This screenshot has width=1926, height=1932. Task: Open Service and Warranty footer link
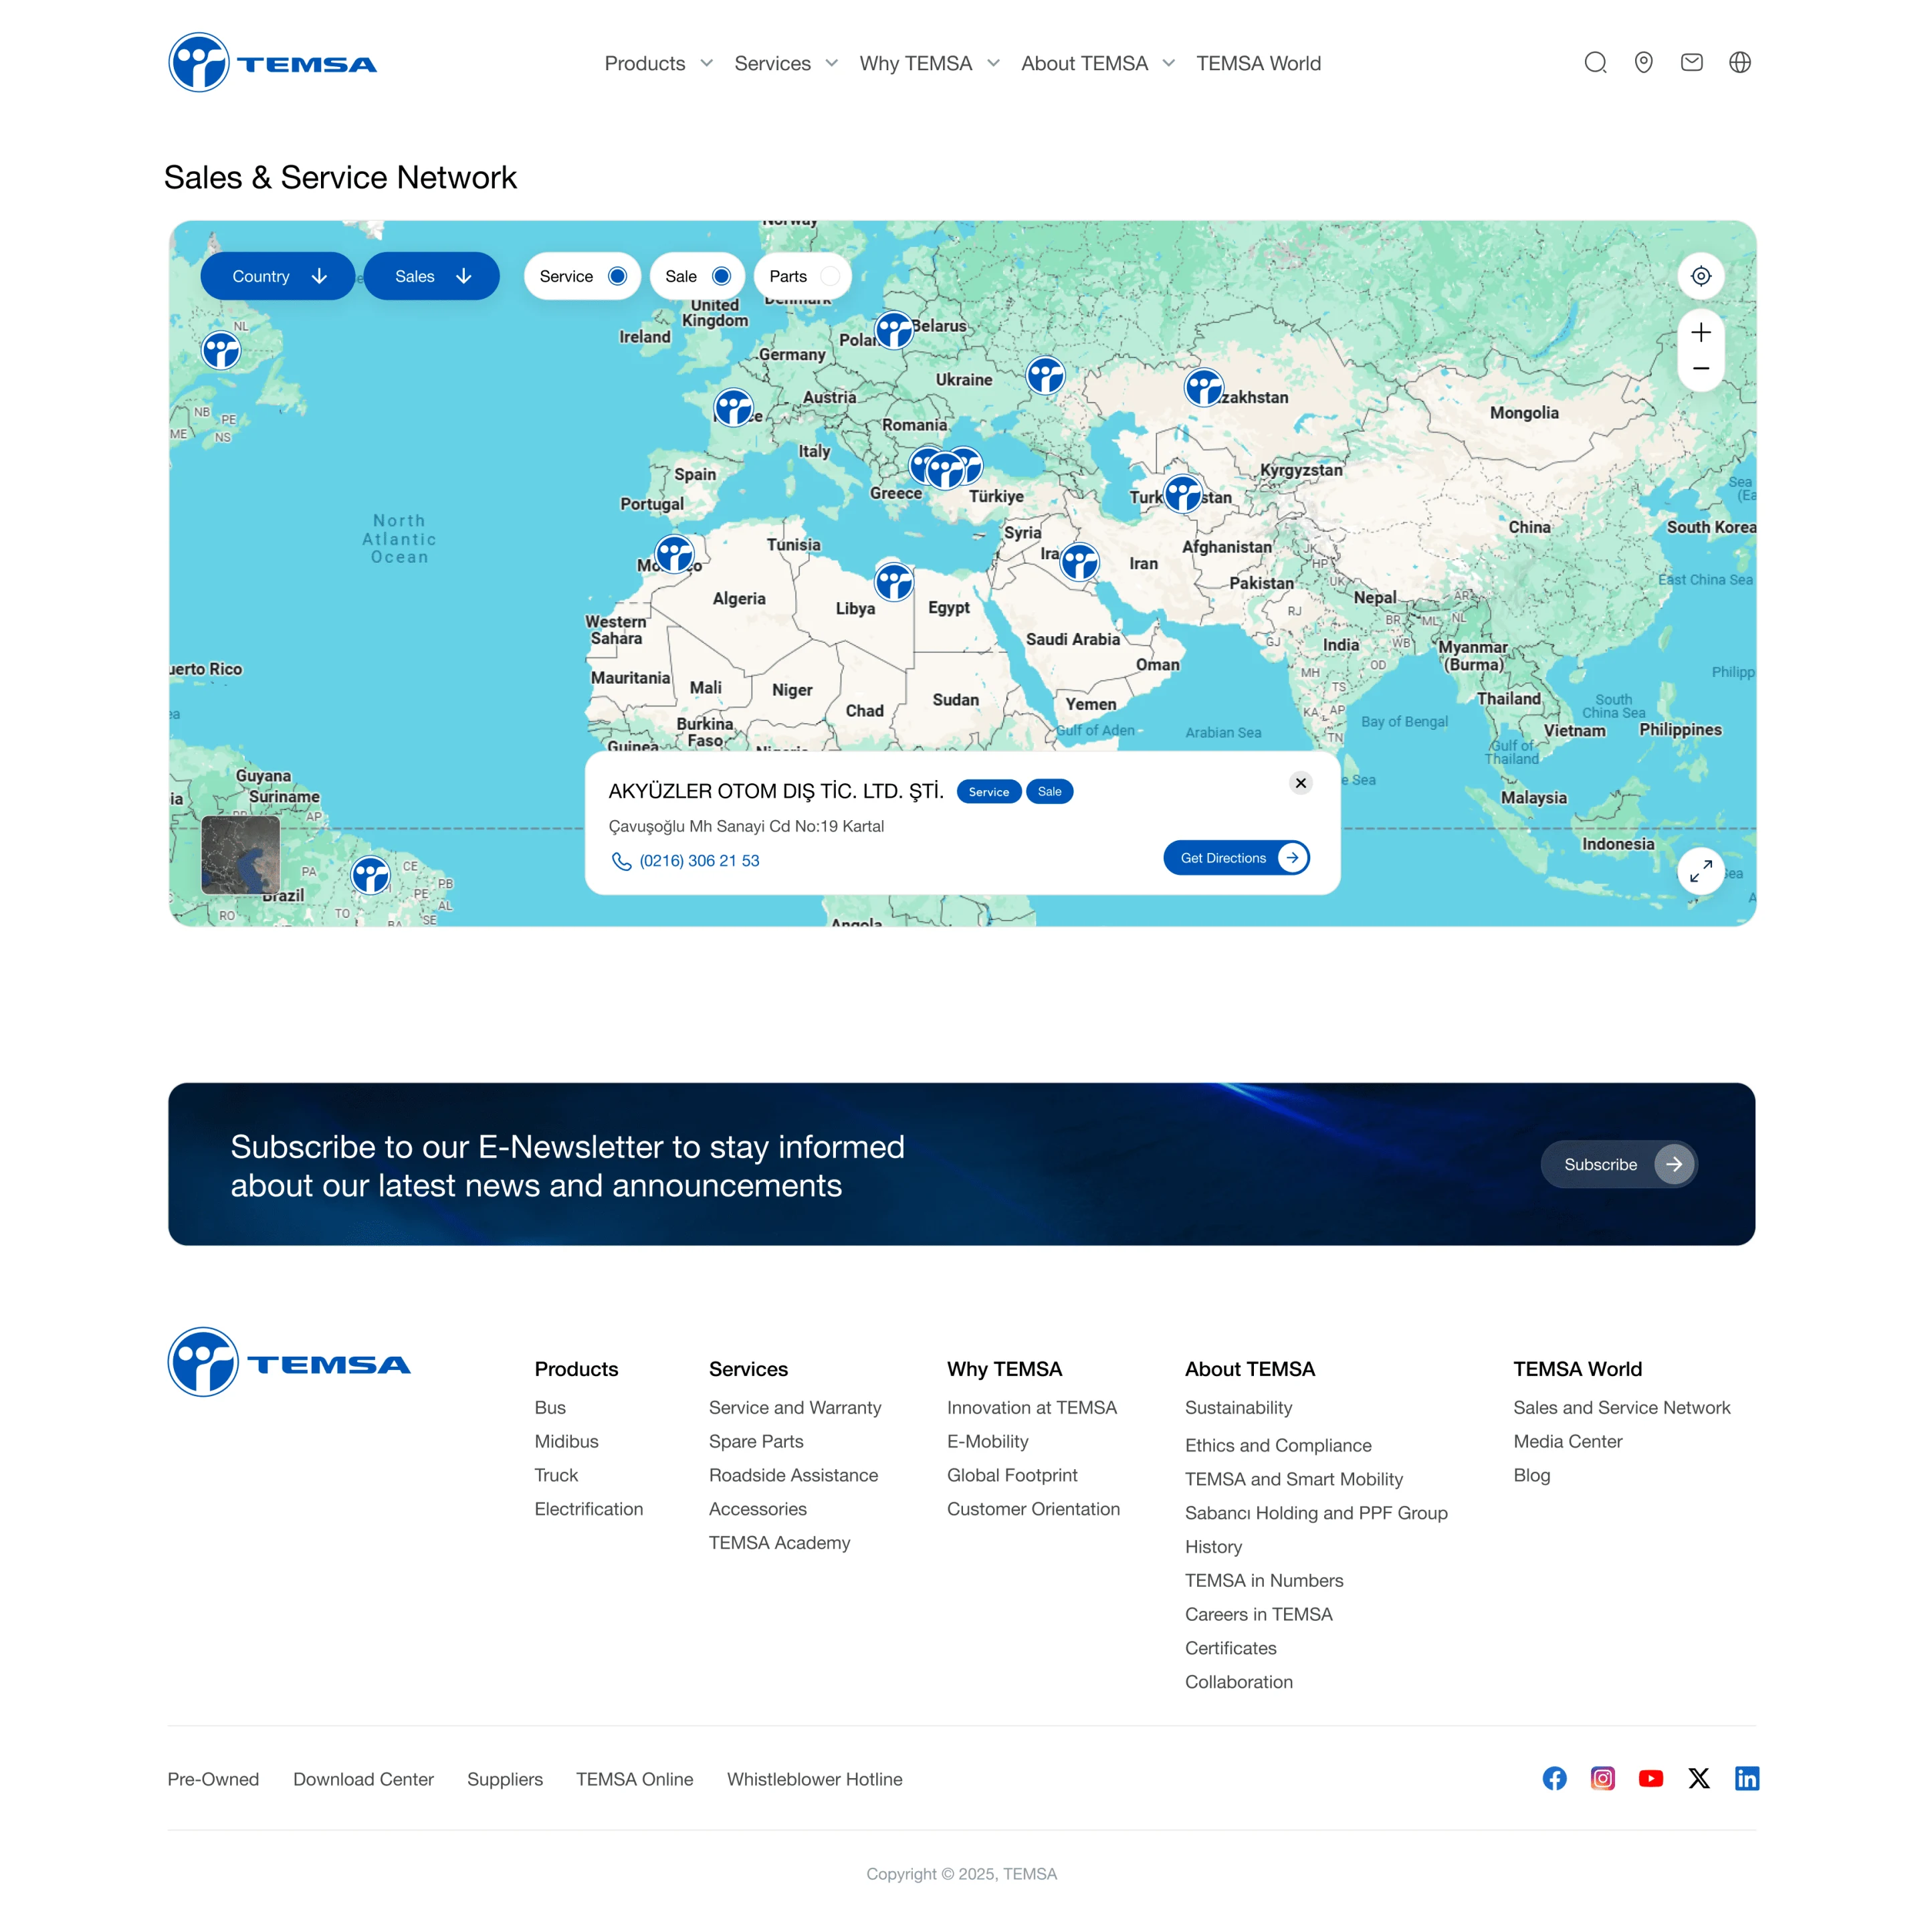click(794, 1408)
